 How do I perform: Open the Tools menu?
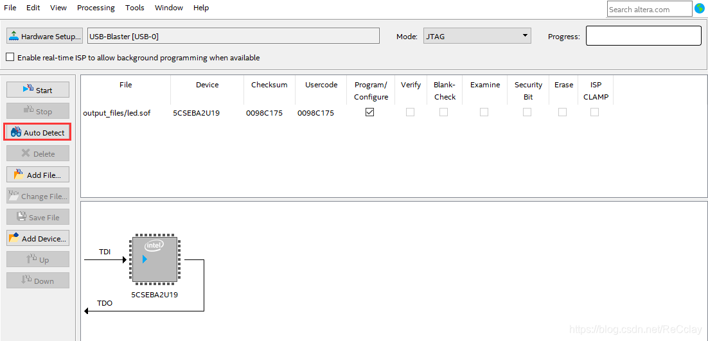pyautogui.click(x=134, y=8)
